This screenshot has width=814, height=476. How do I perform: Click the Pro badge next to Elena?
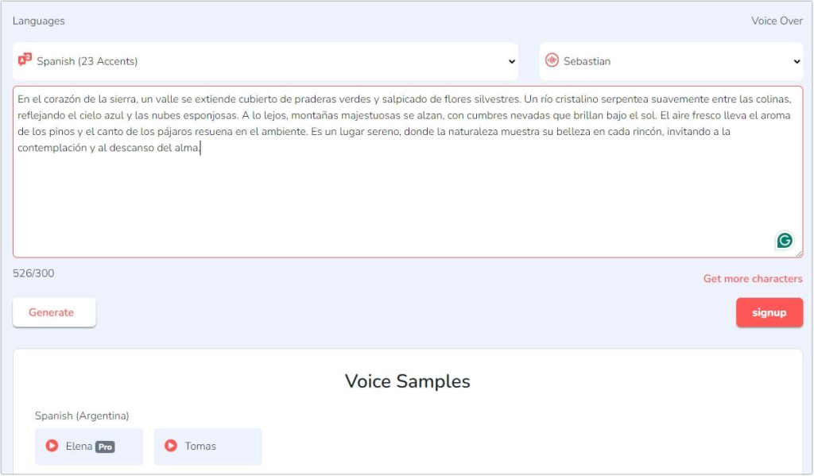pyautogui.click(x=105, y=447)
